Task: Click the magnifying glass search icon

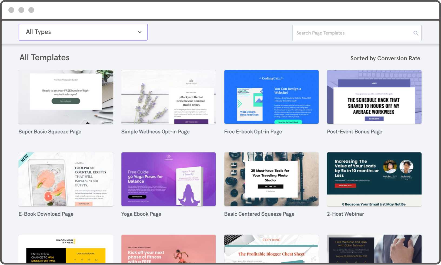Action: (415, 33)
